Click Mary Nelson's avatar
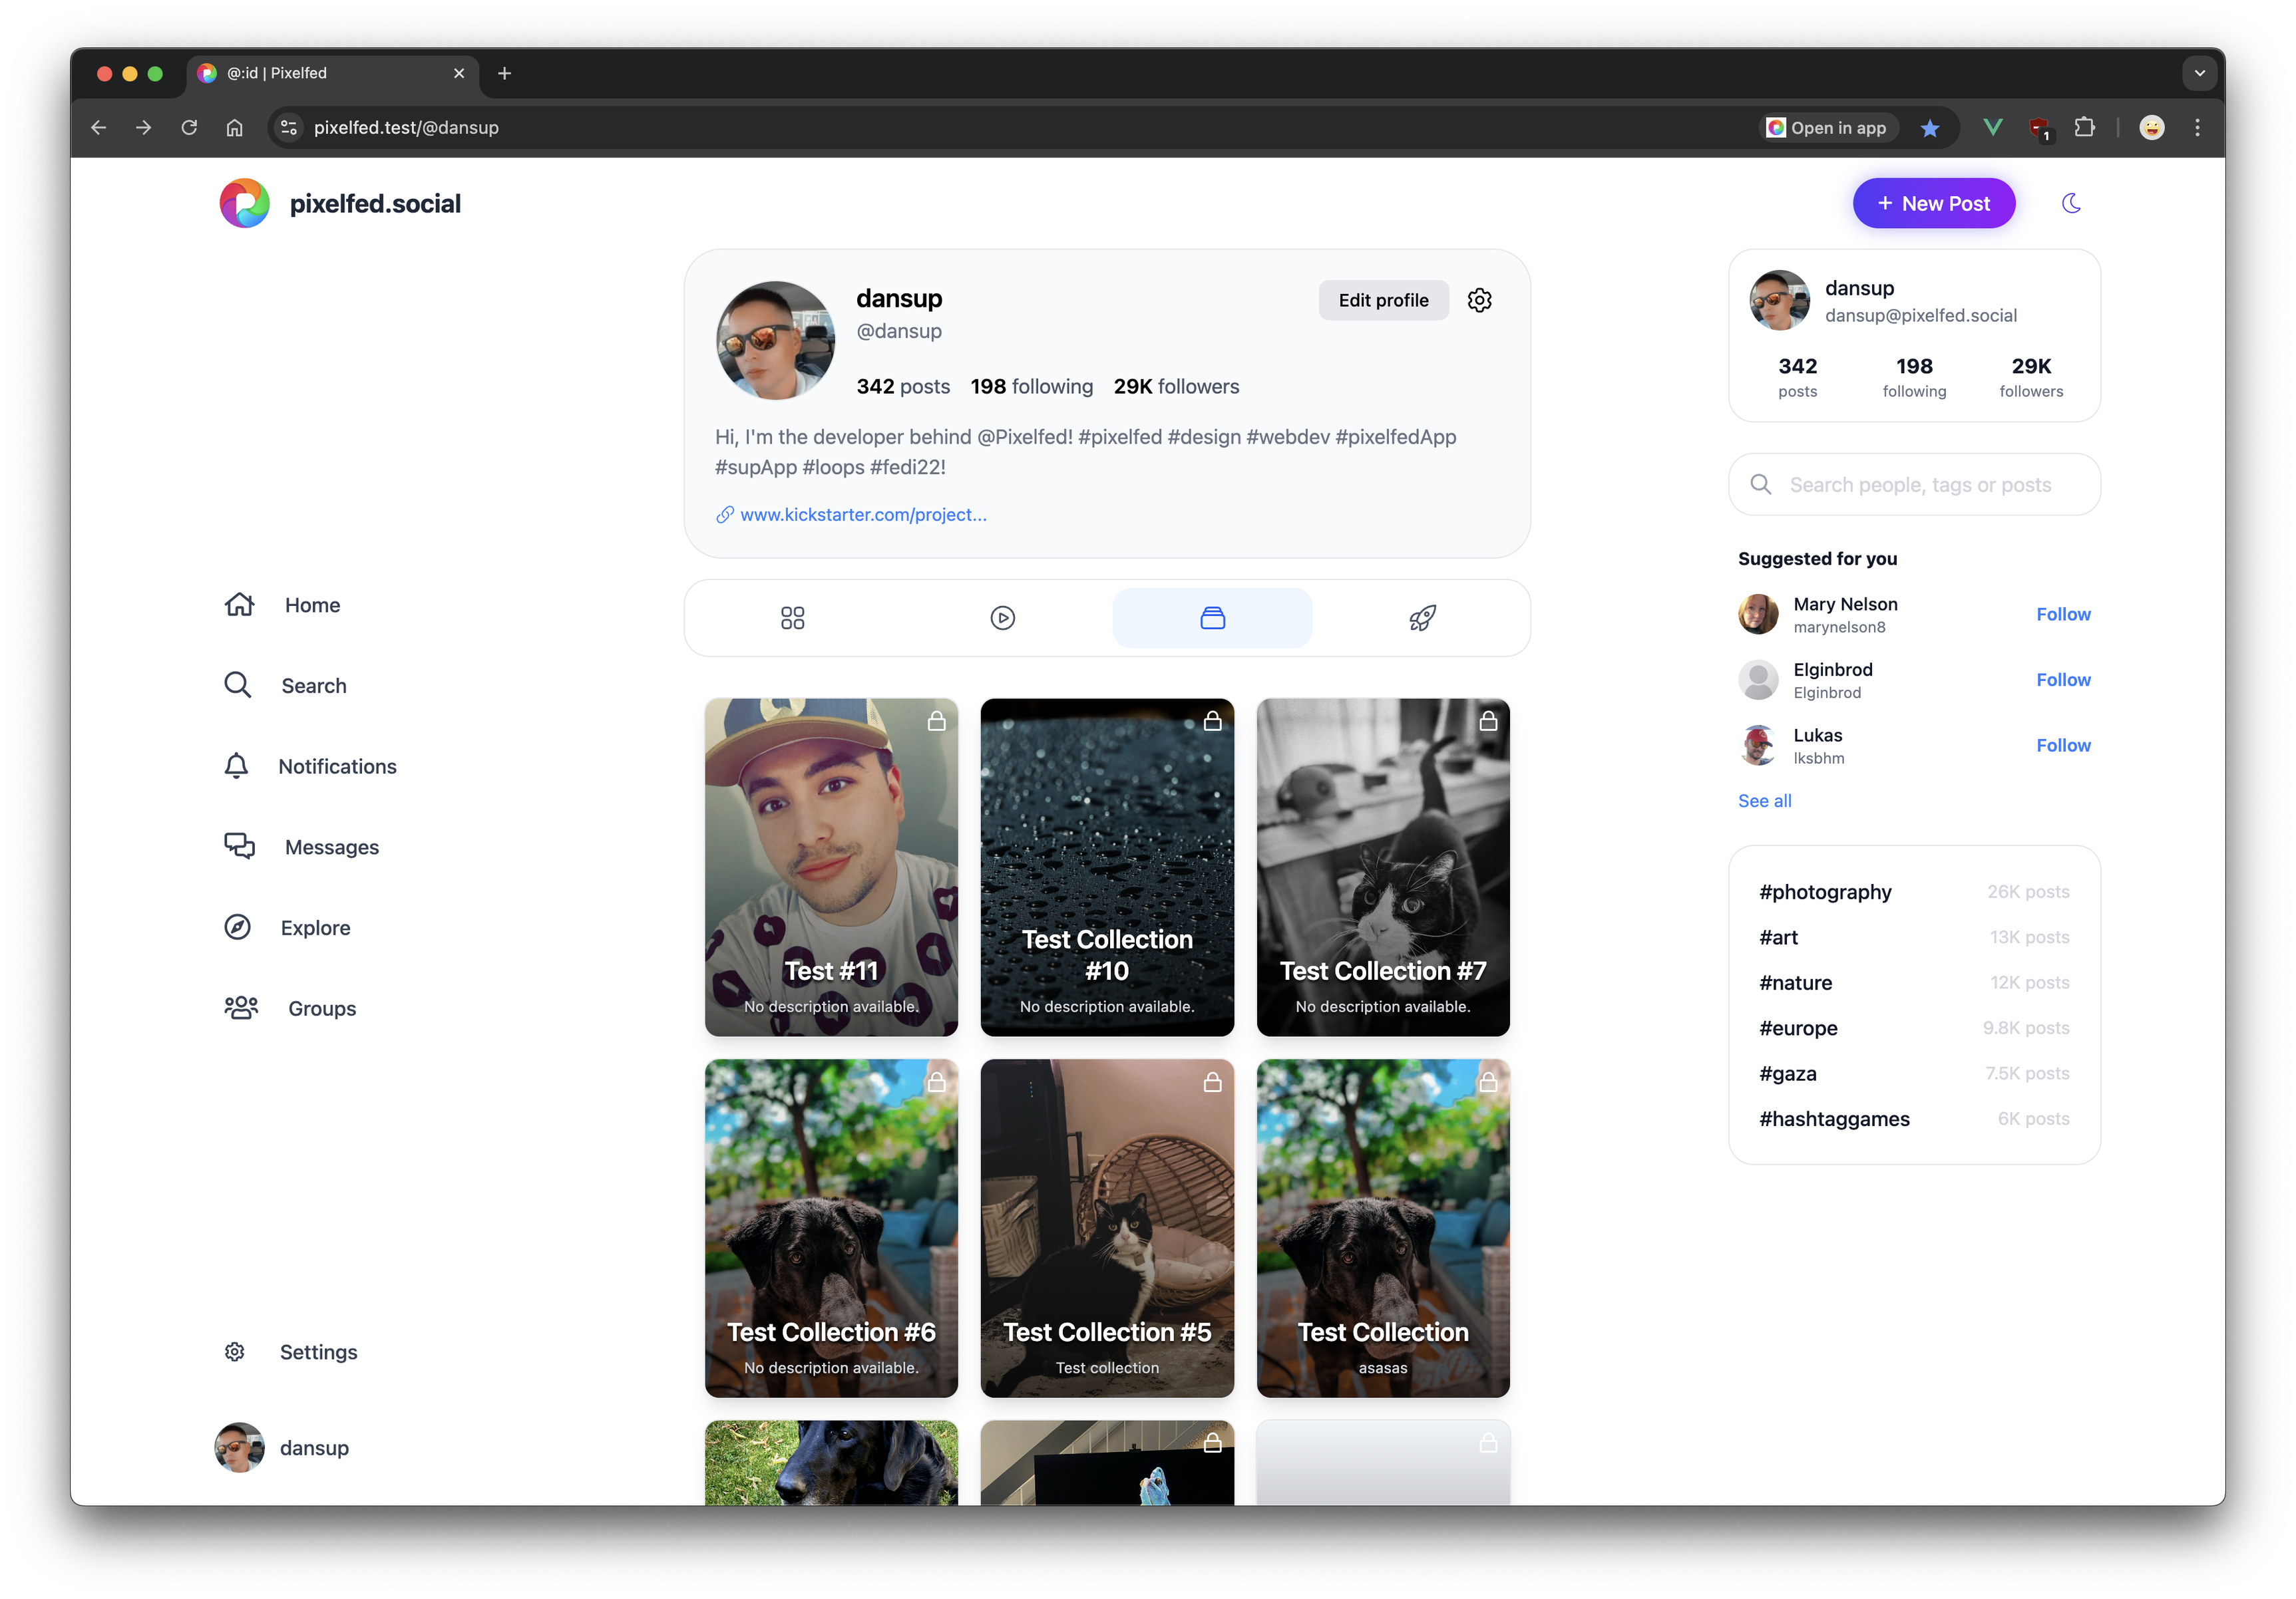The width and height of the screenshot is (2296, 1599). [1758, 614]
